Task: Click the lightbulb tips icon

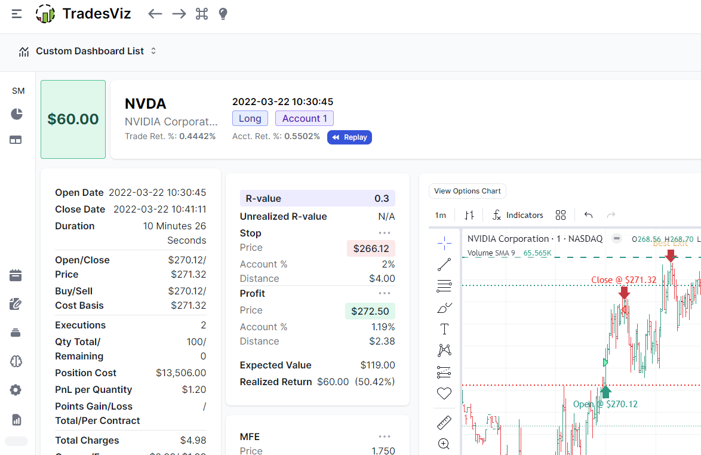Action: 223,14
